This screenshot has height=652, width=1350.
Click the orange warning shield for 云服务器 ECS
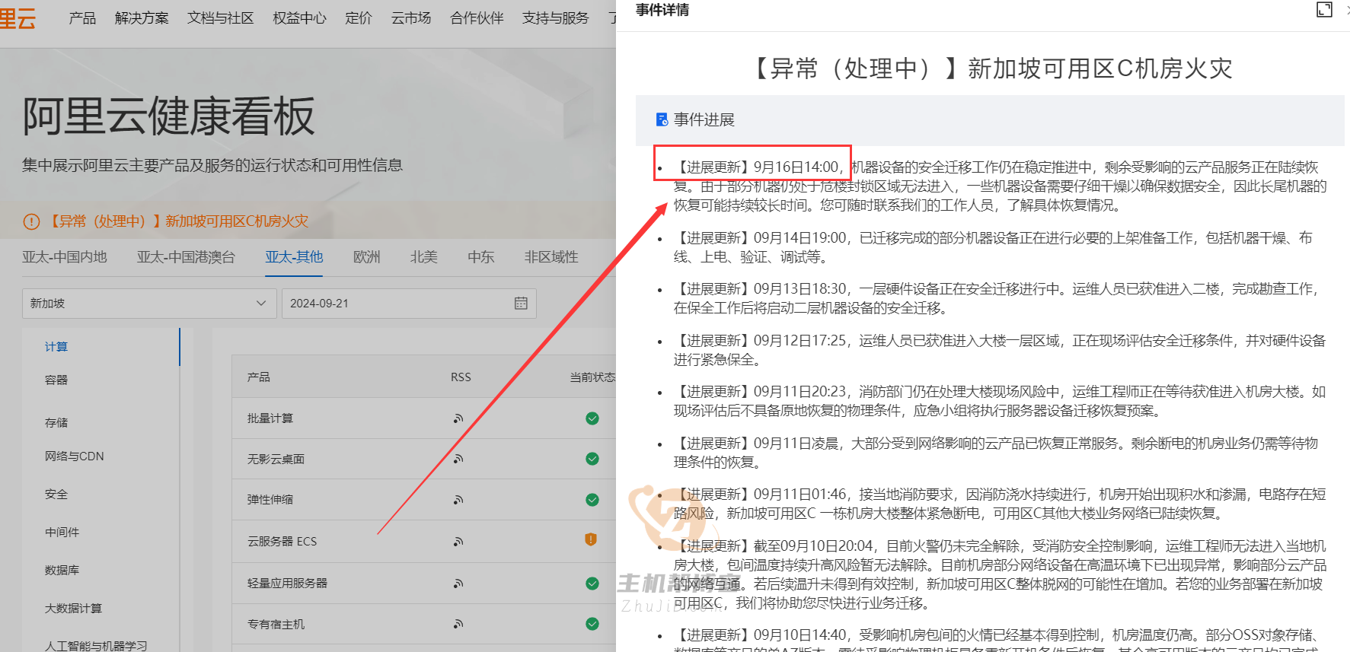[x=591, y=539]
